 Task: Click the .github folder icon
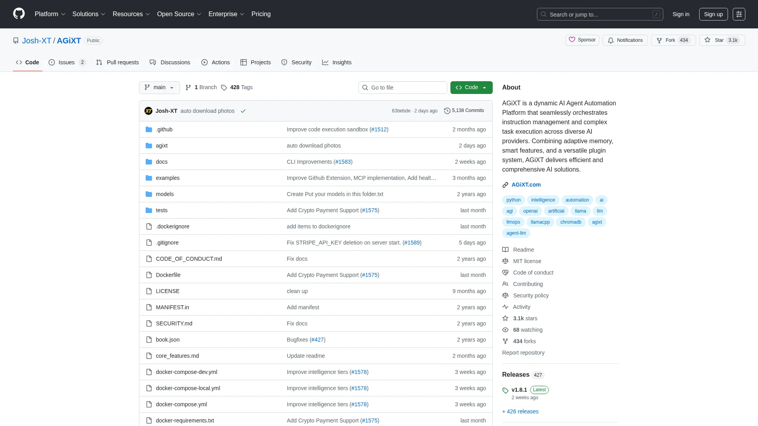(149, 129)
